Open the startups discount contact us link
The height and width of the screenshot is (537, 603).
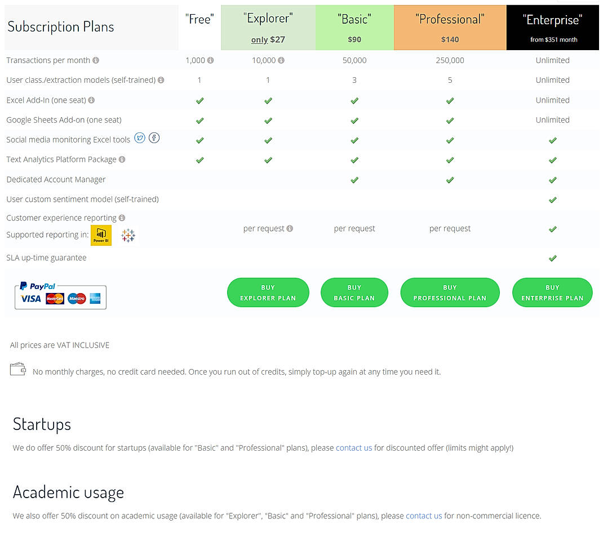354,447
